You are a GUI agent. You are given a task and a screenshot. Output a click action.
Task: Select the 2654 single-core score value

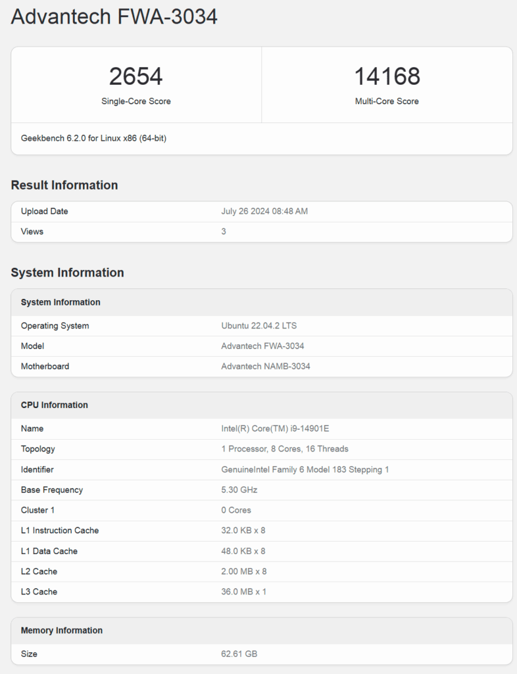(x=135, y=76)
